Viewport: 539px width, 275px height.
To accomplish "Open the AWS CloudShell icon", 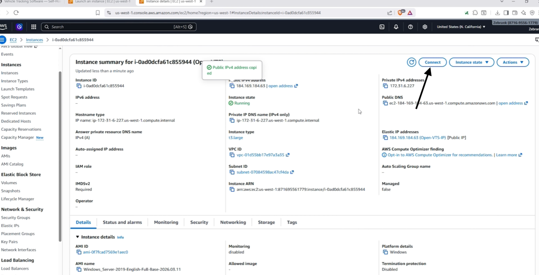I will tap(382, 27).
